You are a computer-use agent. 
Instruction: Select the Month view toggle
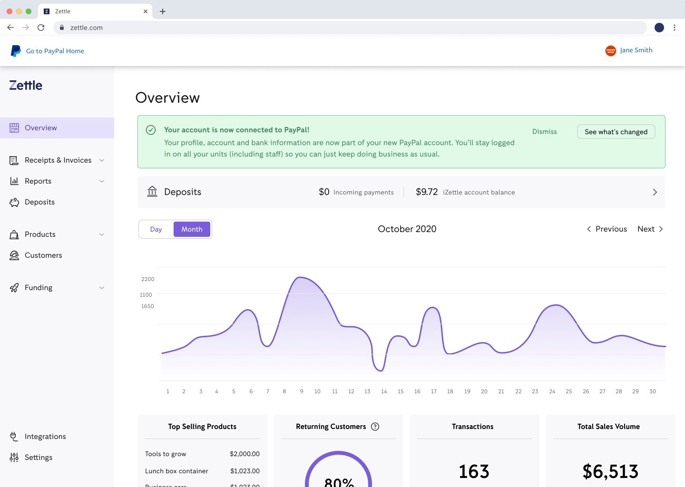click(192, 229)
